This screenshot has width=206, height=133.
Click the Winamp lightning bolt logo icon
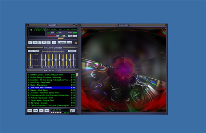point(76,43)
